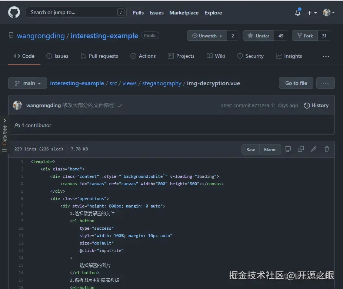The width and height of the screenshot is (343, 289).
Task: Open Marketplace in top navigation
Action: [184, 13]
